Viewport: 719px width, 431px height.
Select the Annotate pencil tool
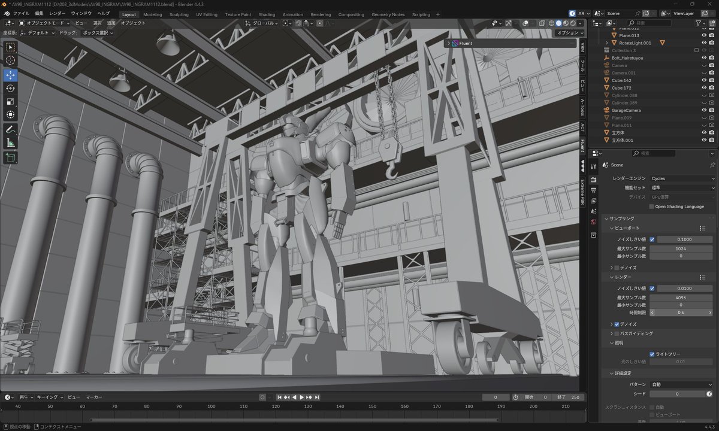coord(11,129)
